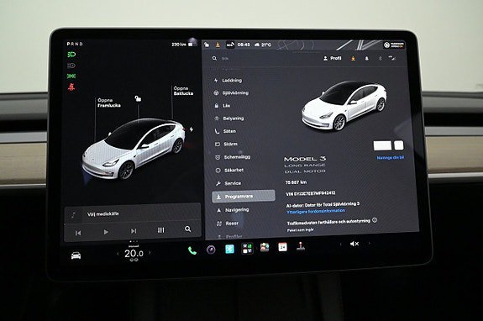Open notifications bell icon
The image size is (483, 321).
366,58
